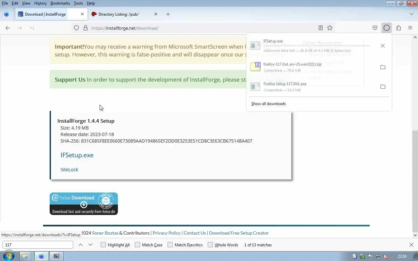Switch to Directory Listing /pub/ tab
418x261 pixels.
[x=125, y=14]
